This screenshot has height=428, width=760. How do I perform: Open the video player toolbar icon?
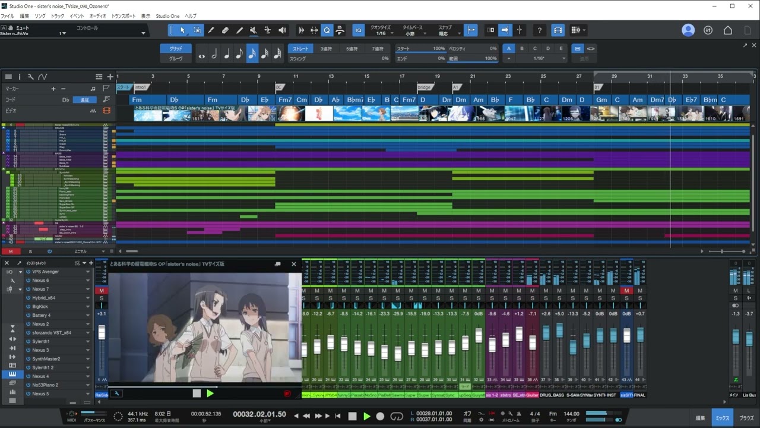pos(558,30)
